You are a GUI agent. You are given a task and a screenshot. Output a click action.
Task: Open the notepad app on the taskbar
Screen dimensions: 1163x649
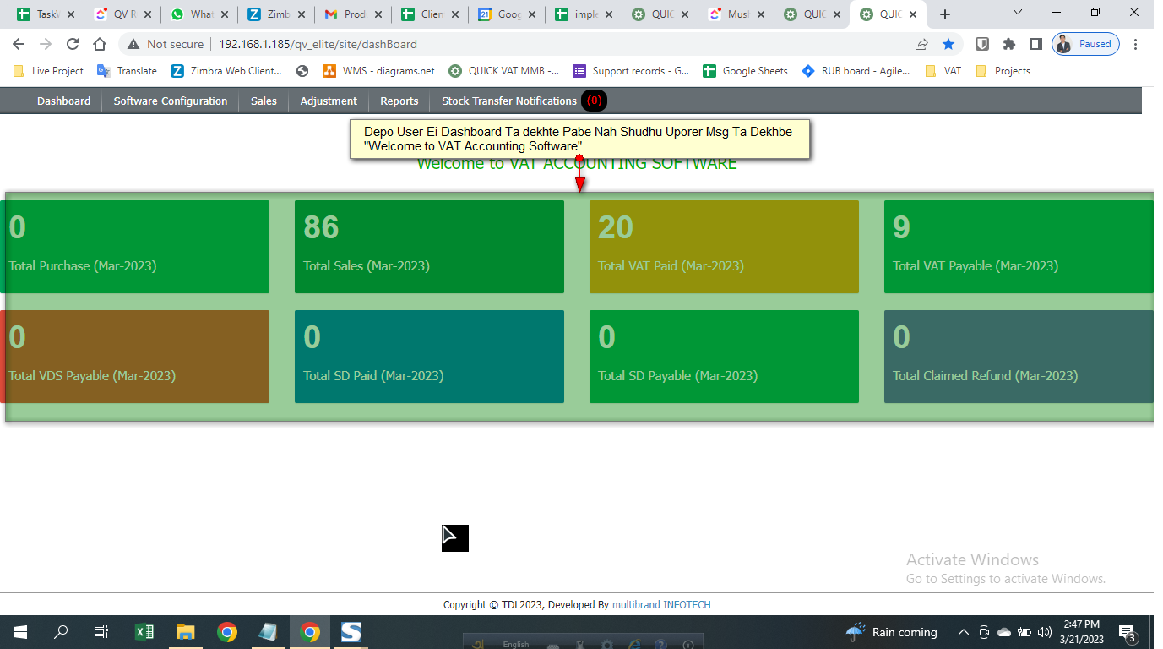pyautogui.click(x=268, y=632)
